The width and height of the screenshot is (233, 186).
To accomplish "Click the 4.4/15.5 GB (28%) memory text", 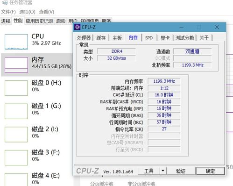I will point(52,66).
